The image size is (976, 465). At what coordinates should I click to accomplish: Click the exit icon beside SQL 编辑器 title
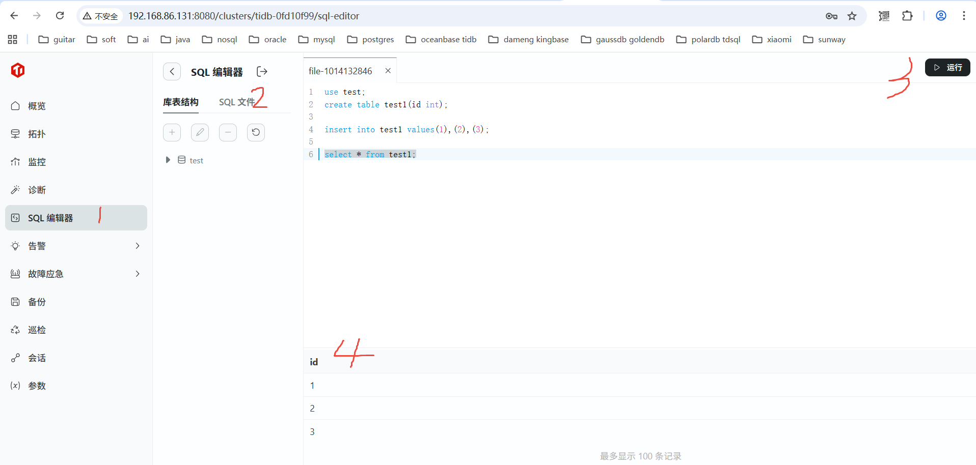coord(262,72)
